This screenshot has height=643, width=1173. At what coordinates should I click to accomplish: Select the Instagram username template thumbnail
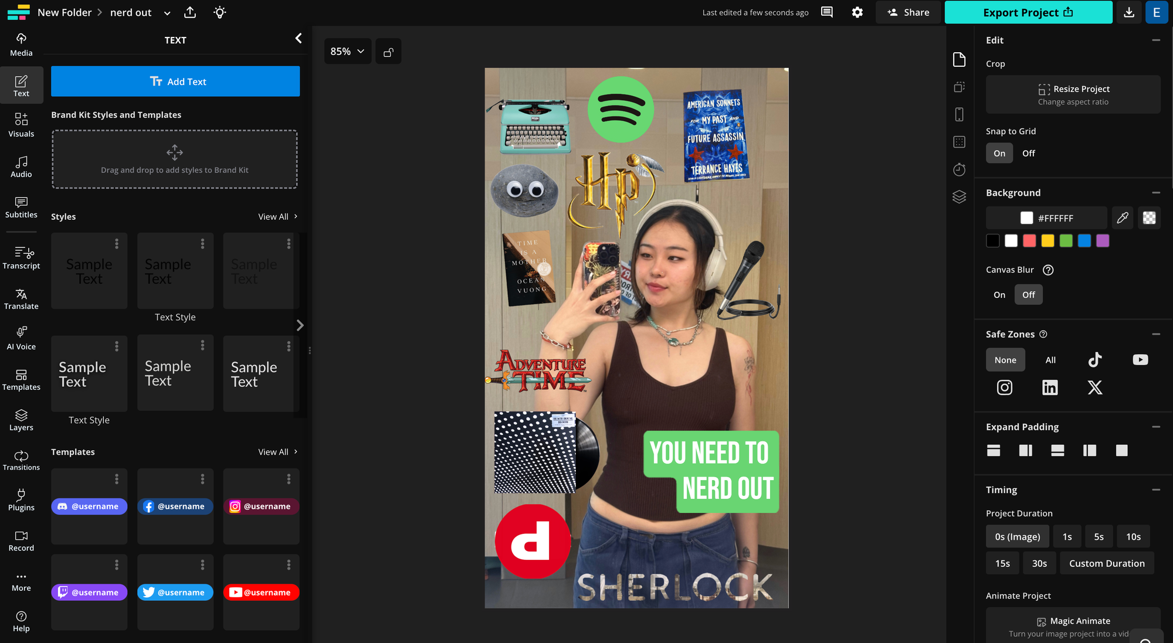click(x=261, y=506)
